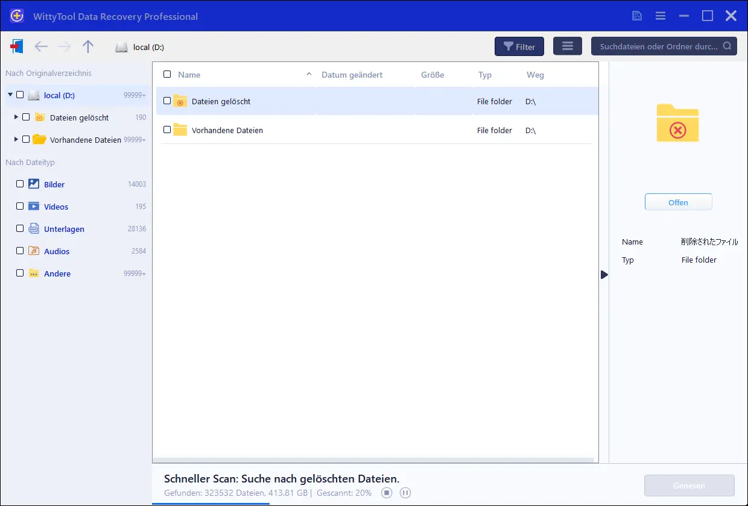Pause the scan in progress
The height and width of the screenshot is (506, 748).
click(405, 493)
